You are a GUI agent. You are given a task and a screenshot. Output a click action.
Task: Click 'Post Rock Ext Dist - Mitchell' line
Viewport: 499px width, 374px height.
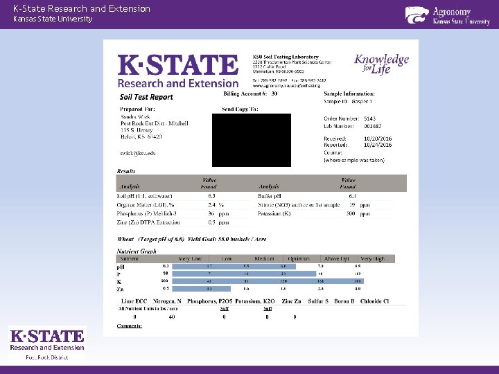(155, 123)
